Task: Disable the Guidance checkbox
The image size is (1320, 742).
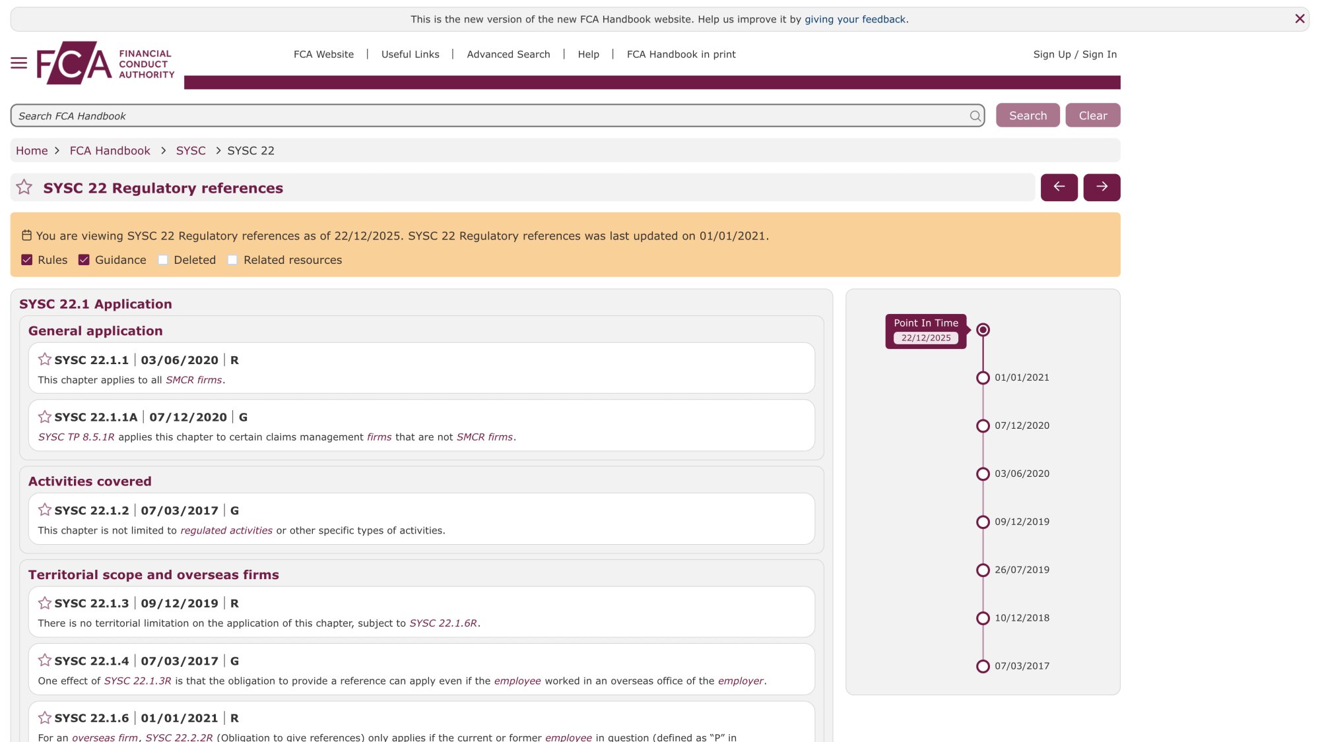Action: coord(84,260)
